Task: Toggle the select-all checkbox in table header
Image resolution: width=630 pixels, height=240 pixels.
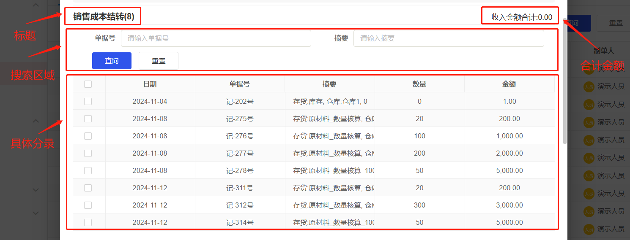Action: [x=88, y=84]
